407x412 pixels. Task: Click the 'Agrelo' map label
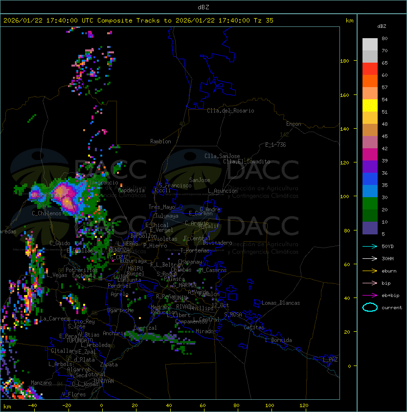[x=119, y=294]
